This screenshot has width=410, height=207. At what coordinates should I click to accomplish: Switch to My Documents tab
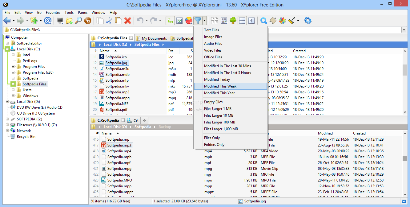[152, 38]
